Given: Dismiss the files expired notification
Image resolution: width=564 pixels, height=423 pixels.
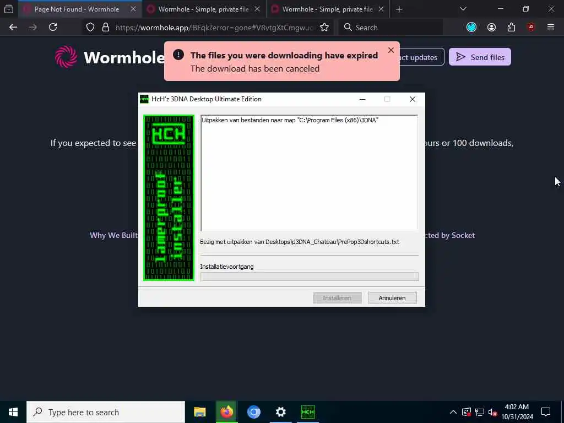Looking at the screenshot, I should 391,50.
